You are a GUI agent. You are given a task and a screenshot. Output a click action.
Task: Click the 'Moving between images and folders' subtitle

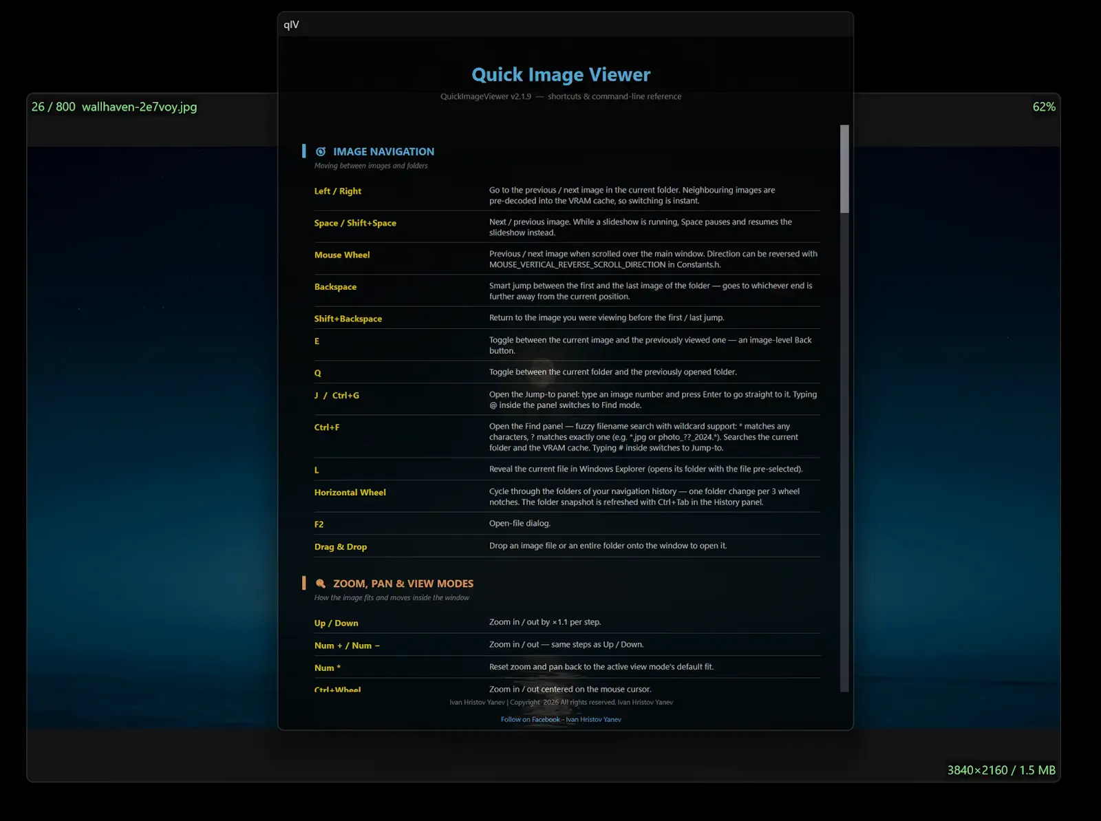[371, 166]
